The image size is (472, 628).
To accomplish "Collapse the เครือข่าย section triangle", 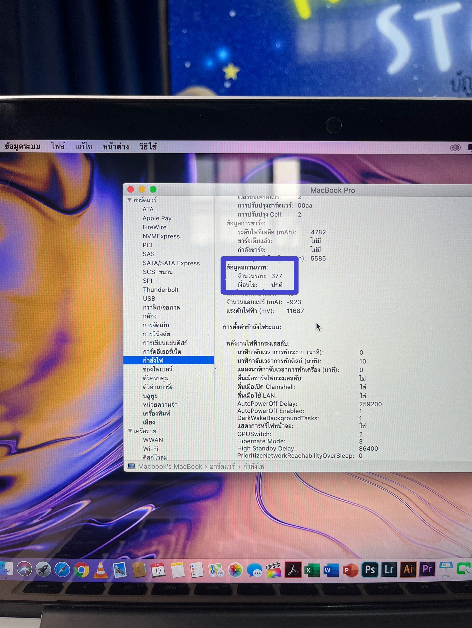I will (130, 431).
